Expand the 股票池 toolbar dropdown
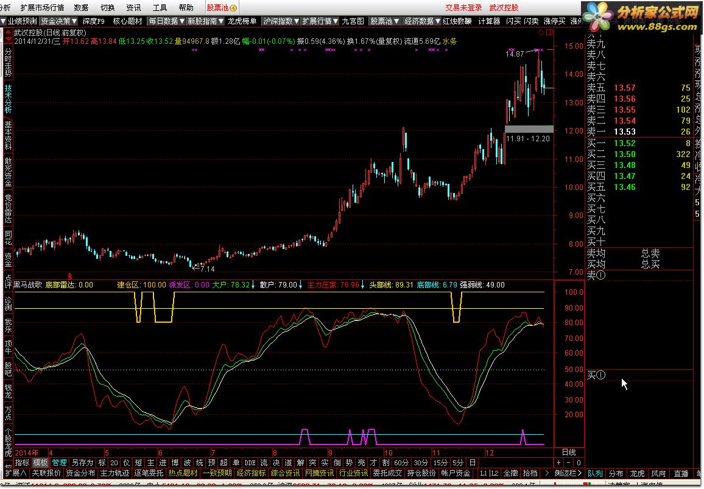This screenshot has height=489, width=704. tap(384, 21)
